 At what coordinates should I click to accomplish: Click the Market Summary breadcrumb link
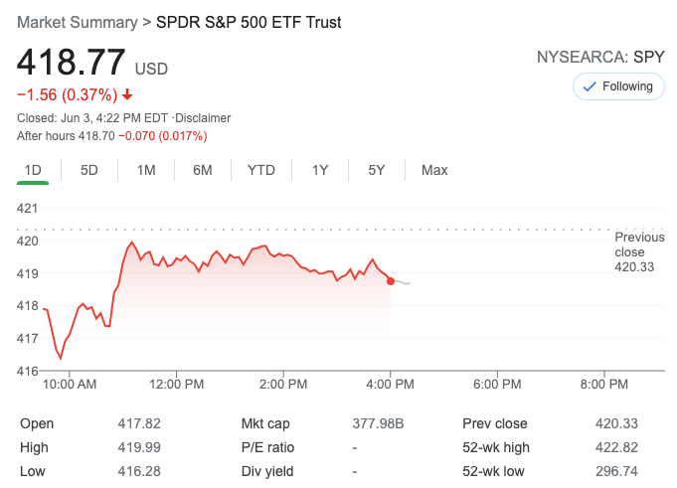point(78,22)
